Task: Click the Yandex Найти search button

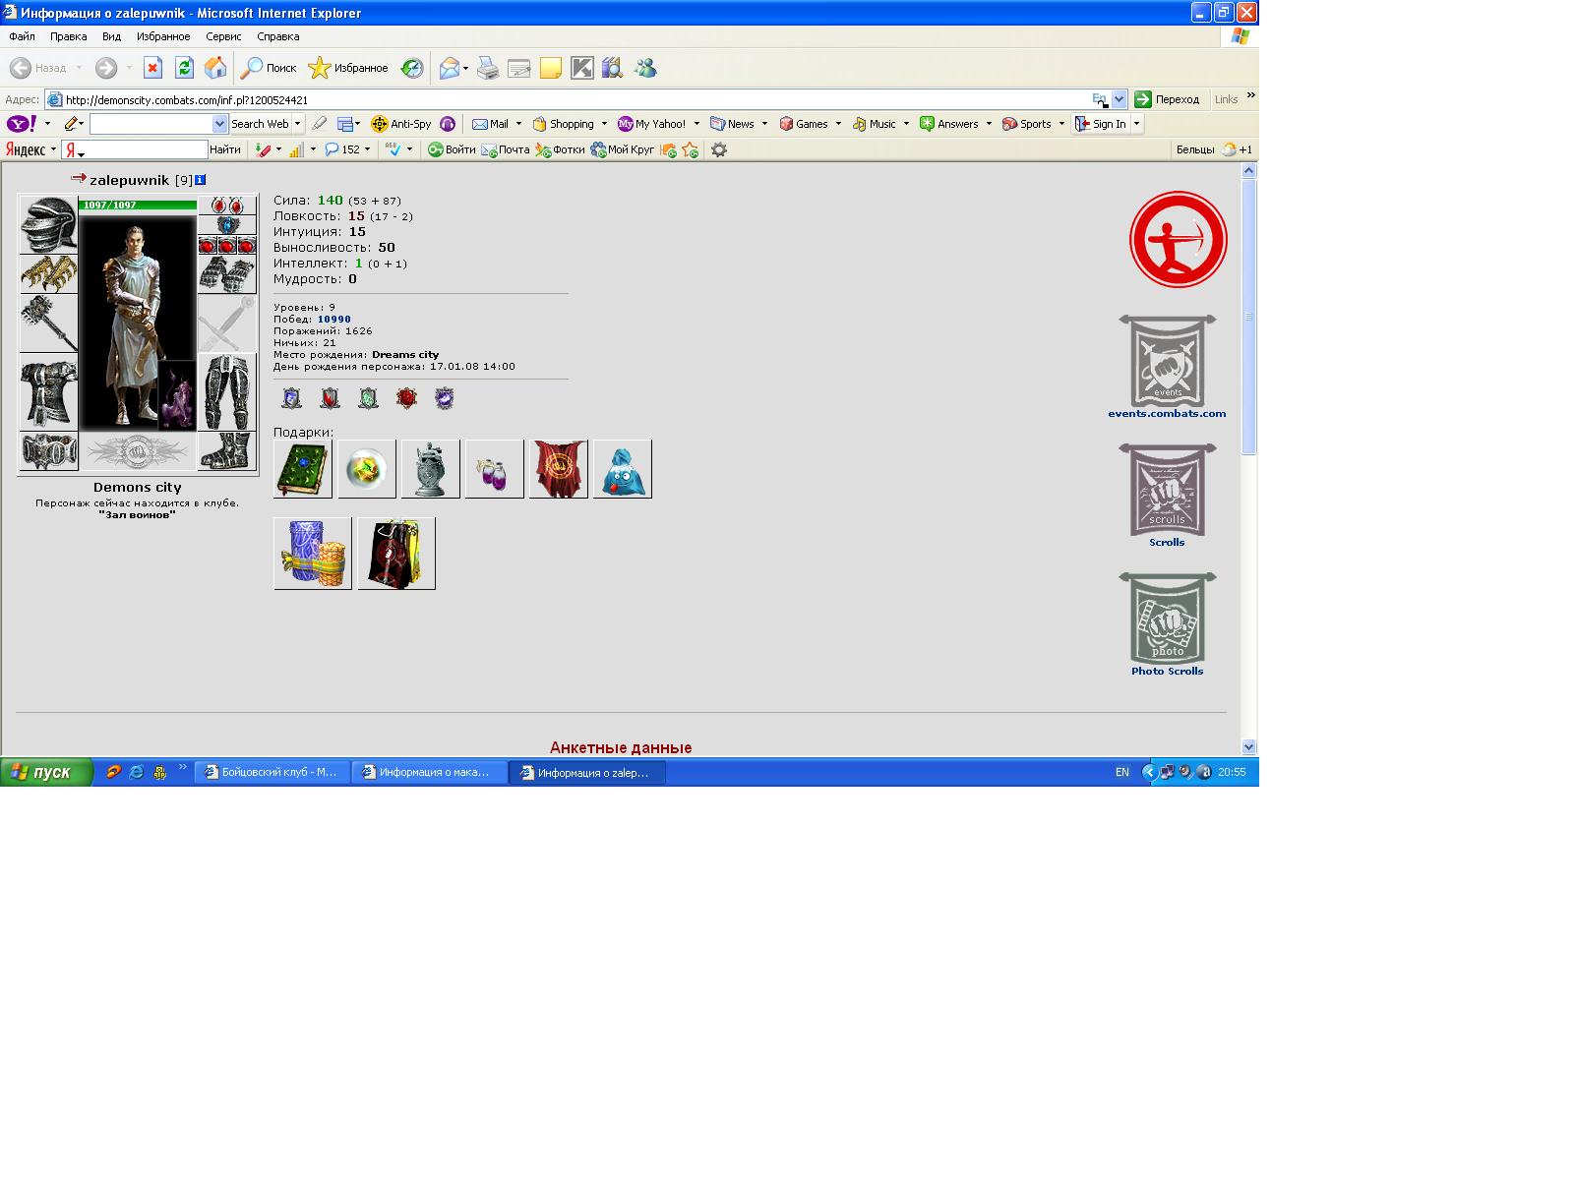Action: coord(225,149)
